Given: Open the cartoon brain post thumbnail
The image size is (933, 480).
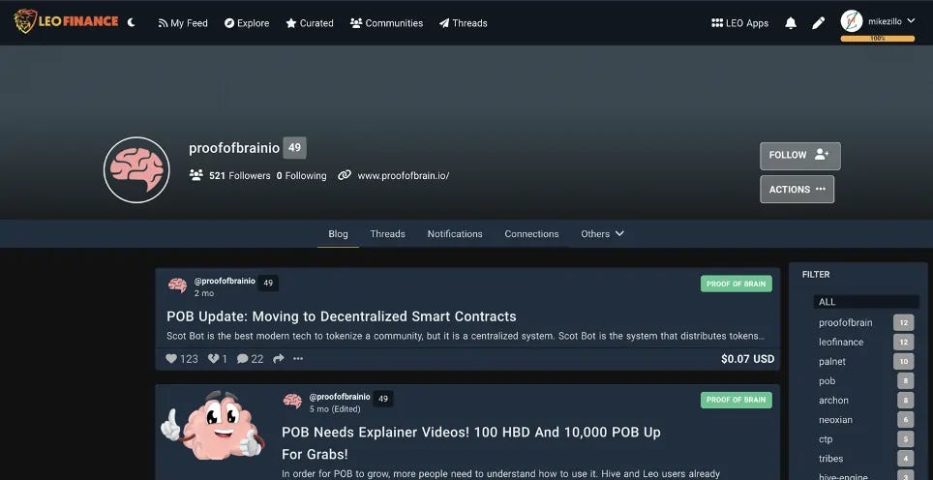Looking at the screenshot, I should coord(213,424).
